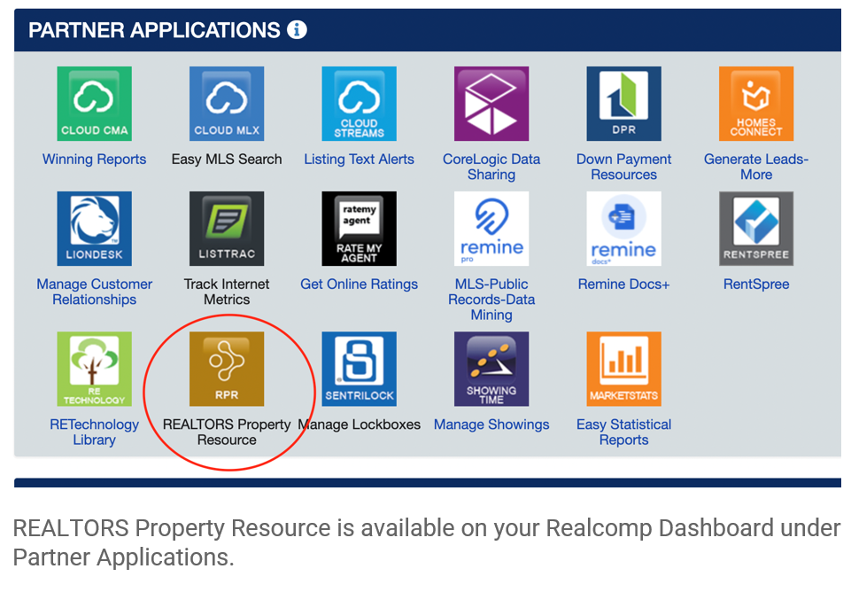Open MLS-Public Records-Data Mining link

(491, 300)
